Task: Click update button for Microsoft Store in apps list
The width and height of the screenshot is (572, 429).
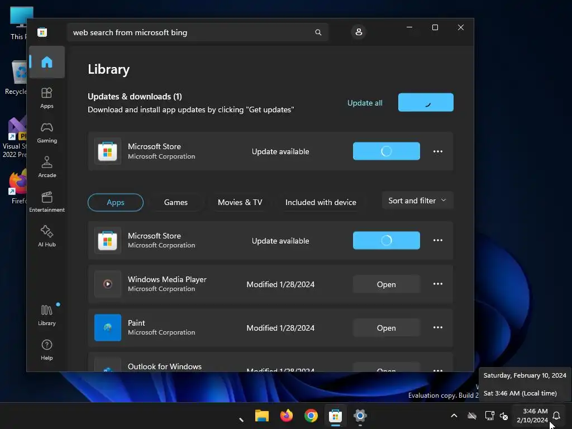Action: (387, 240)
